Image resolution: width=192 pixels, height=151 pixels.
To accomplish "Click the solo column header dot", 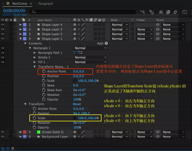I will 11,20.
